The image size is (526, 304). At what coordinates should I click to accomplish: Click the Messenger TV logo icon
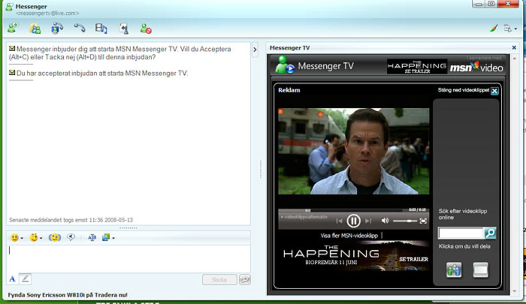coord(285,65)
